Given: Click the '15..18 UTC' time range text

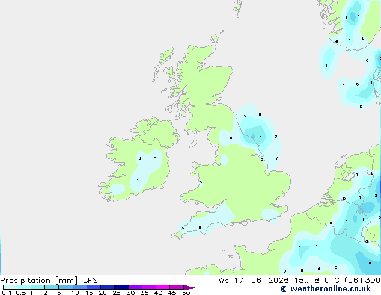Looking at the screenshot, I should (x=316, y=281).
